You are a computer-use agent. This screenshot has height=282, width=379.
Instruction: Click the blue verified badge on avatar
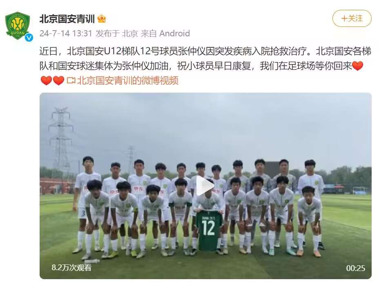29,38
